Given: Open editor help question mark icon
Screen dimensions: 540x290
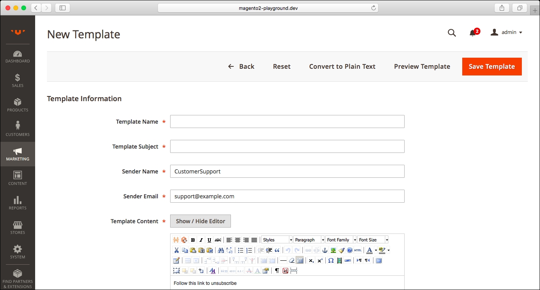Looking at the screenshot, I should [x=350, y=250].
